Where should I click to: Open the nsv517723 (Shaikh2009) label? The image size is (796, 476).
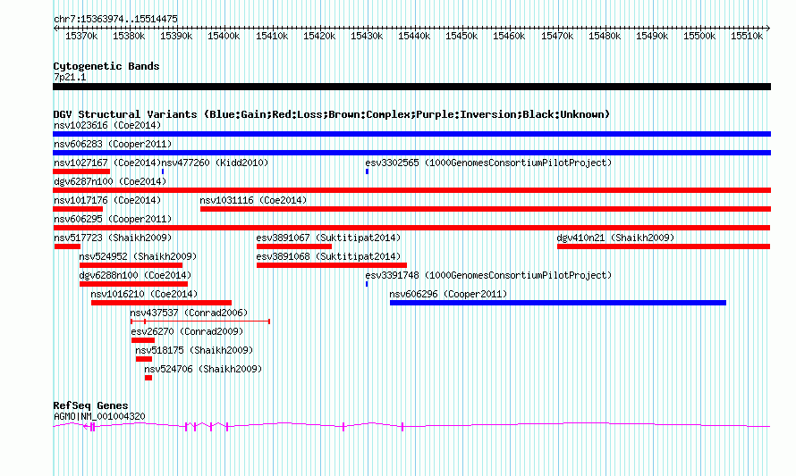(x=113, y=238)
